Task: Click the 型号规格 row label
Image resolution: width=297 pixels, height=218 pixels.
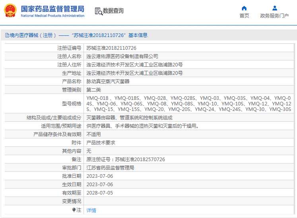Action: click(x=72, y=104)
